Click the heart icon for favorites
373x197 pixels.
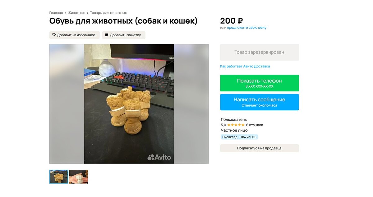click(x=54, y=35)
